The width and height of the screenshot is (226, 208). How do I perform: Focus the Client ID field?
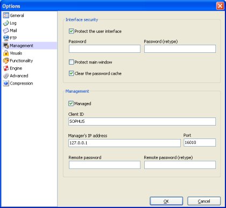(x=142, y=121)
